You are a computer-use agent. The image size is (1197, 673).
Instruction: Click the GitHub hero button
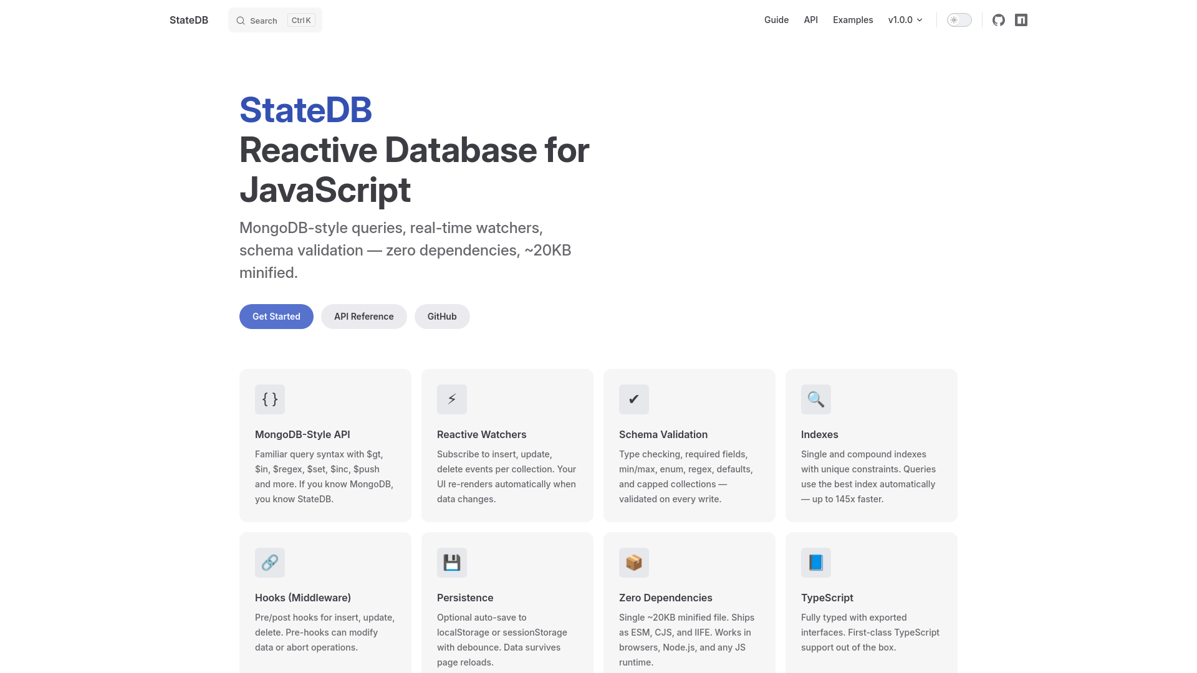coord(442,317)
